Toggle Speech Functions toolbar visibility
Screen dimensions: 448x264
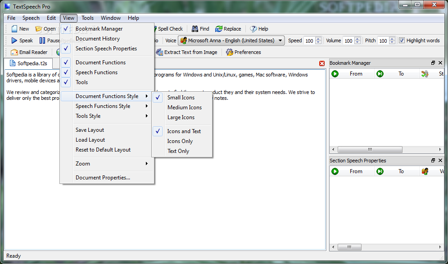[107, 72]
